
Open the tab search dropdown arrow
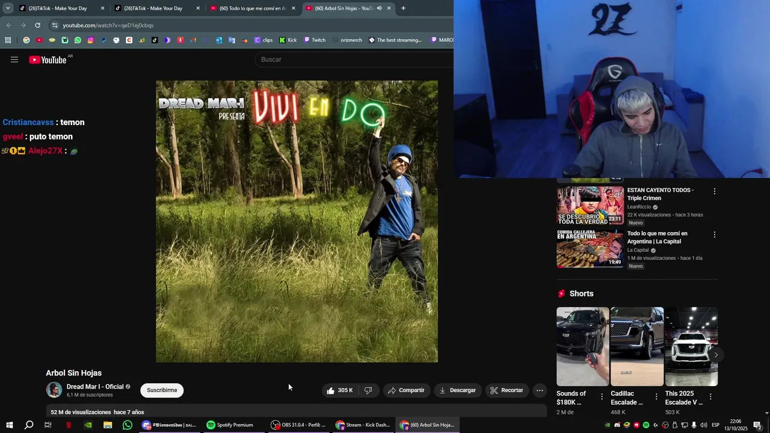pyautogui.click(x=8, y=8)
